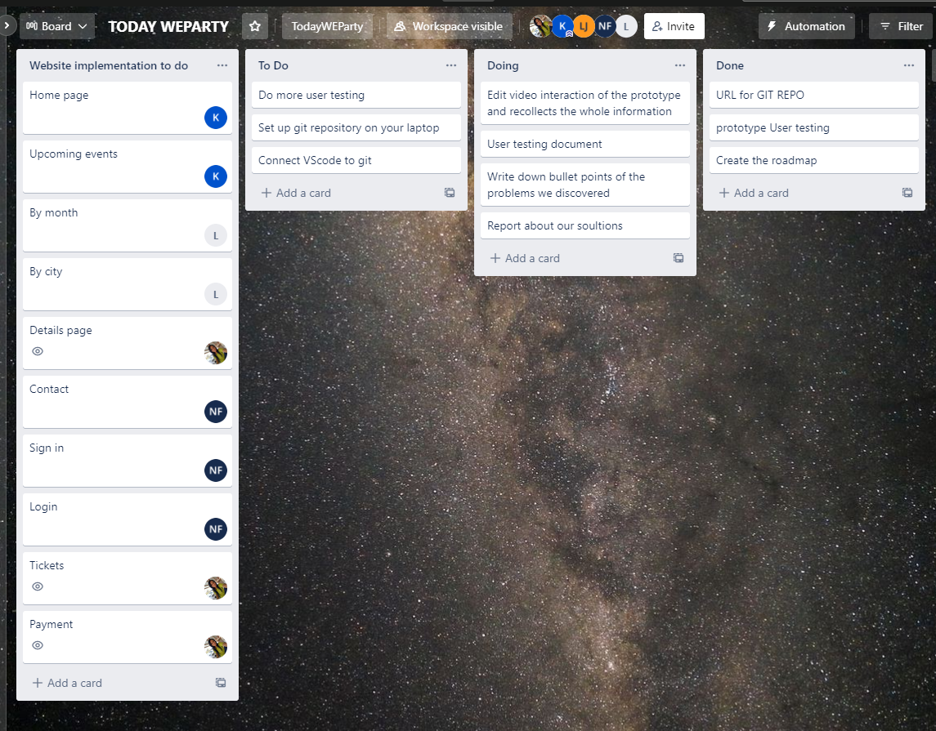This screenshot has height=731, width=936.
Task: Open the Website implementation list menu
Action: pos(222,65)
